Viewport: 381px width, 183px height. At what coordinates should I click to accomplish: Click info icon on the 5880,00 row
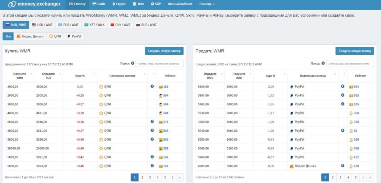343,86
